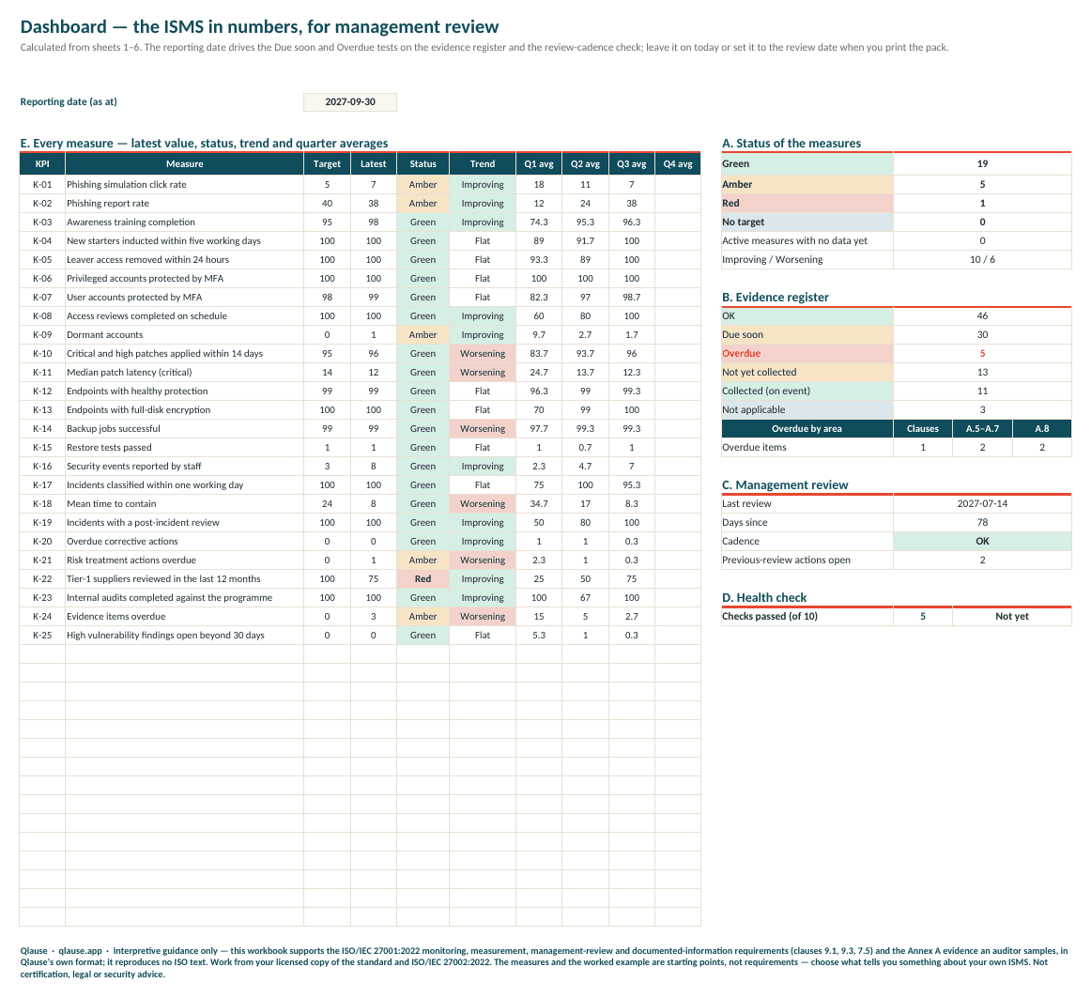Click the 'Not yet' health check result
This screenshot has width=1091, height=998.
click(x=1012, y=617)
